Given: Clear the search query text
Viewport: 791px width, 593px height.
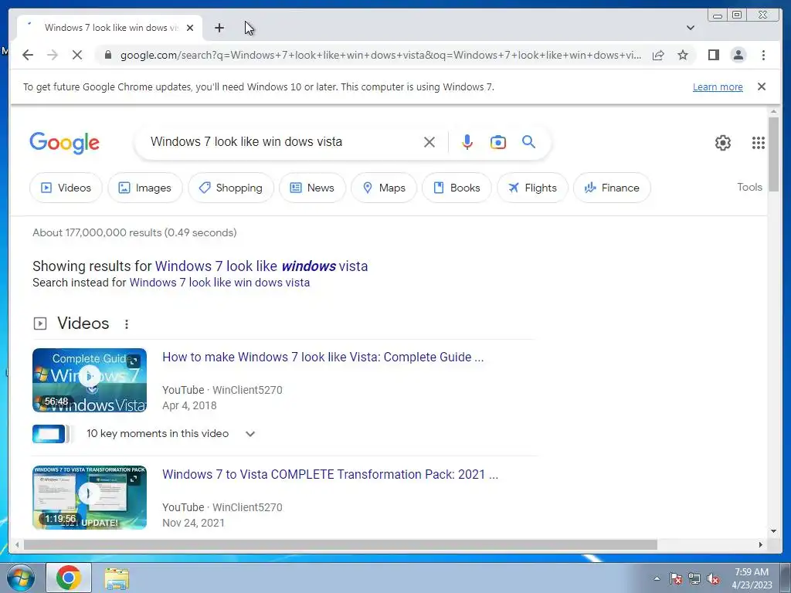Looking at the screenshot, I should 429,142.
